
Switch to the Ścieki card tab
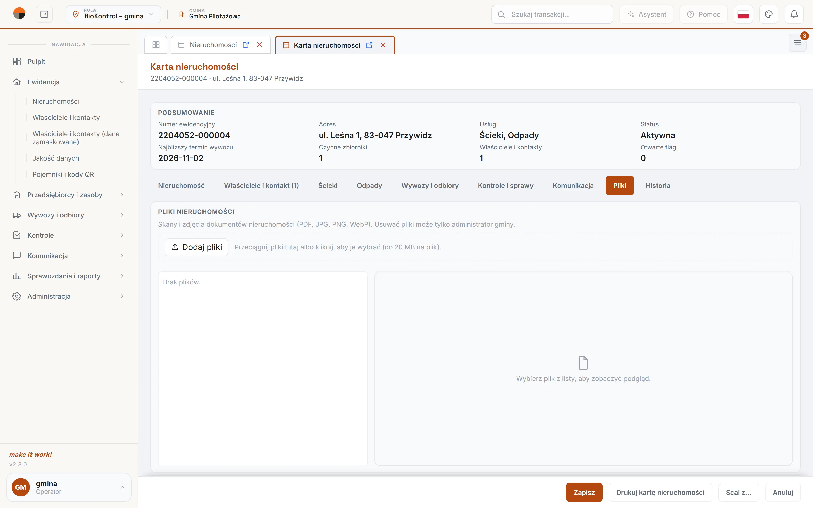click(x=328, y=185)
